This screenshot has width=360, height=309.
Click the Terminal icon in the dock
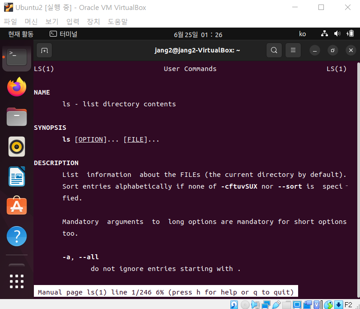pyautogui.click(x=17, y=57)
